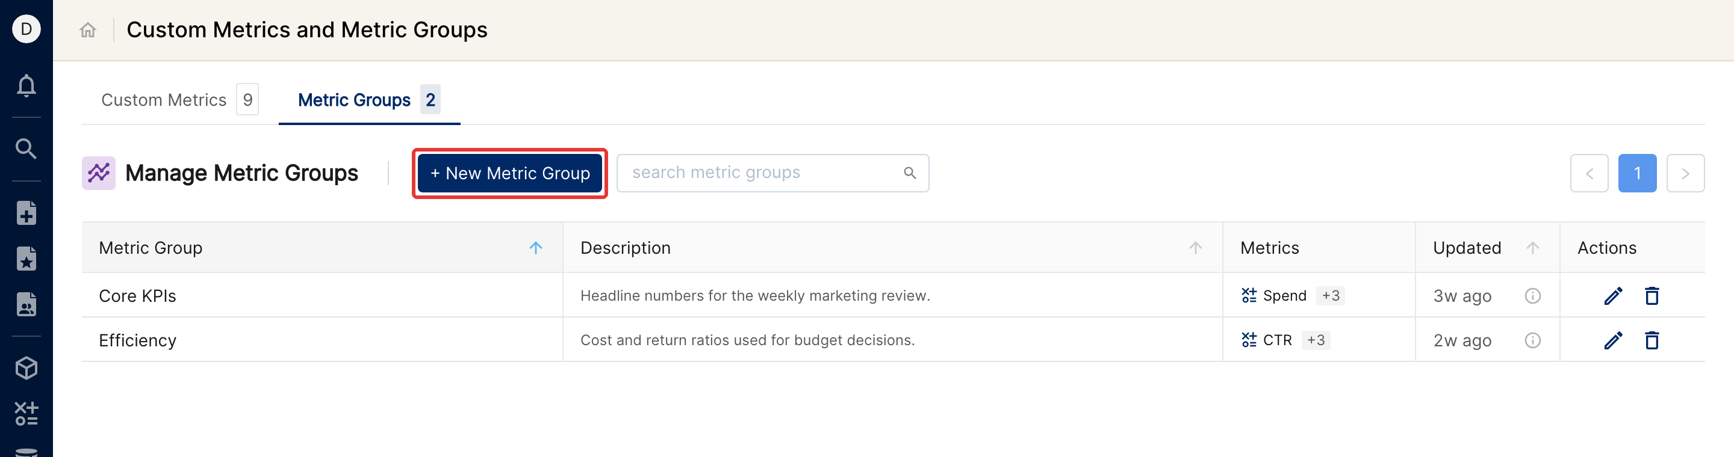Select the Metric Groups tab
1734x457 pixels.
pos(369,99)
